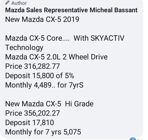
Task: Click the Deposit 17,810 line
Action: pyautogui.click(x=30, y=122)
